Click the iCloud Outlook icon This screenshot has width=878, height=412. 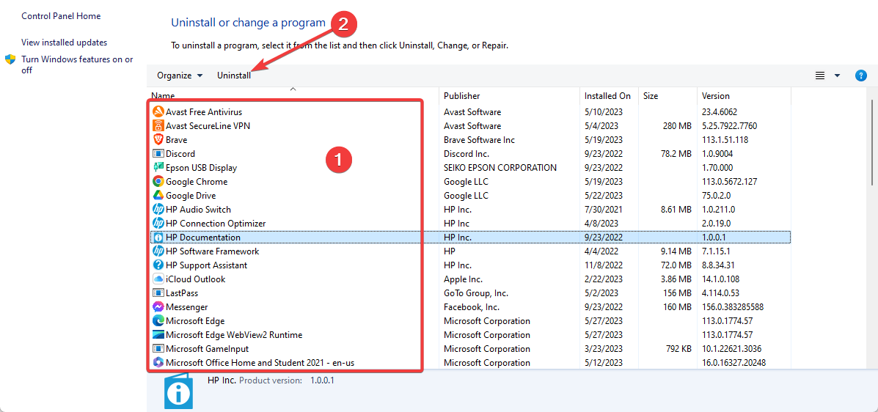[x=158, y=279]
